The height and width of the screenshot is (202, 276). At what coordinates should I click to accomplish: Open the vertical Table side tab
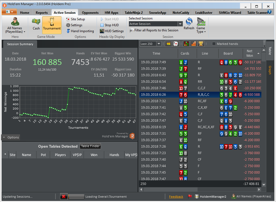tap(270, 51)
